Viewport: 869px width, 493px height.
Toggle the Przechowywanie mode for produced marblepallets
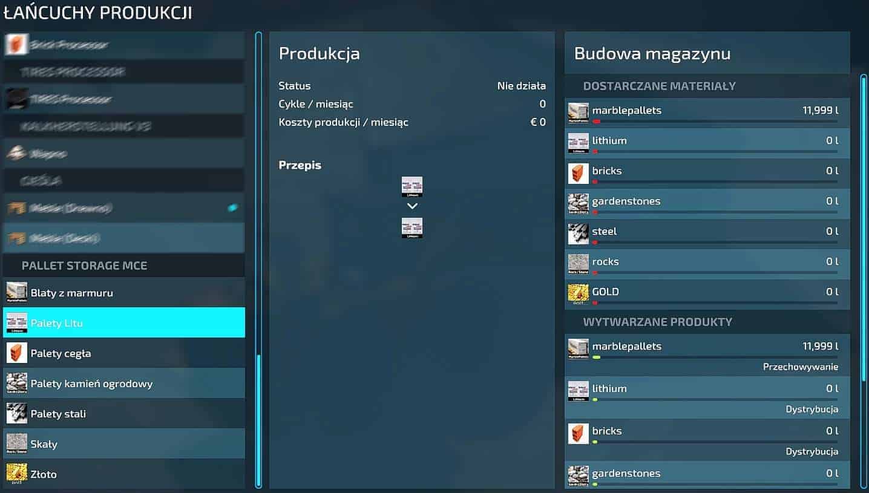click(800, 367)
